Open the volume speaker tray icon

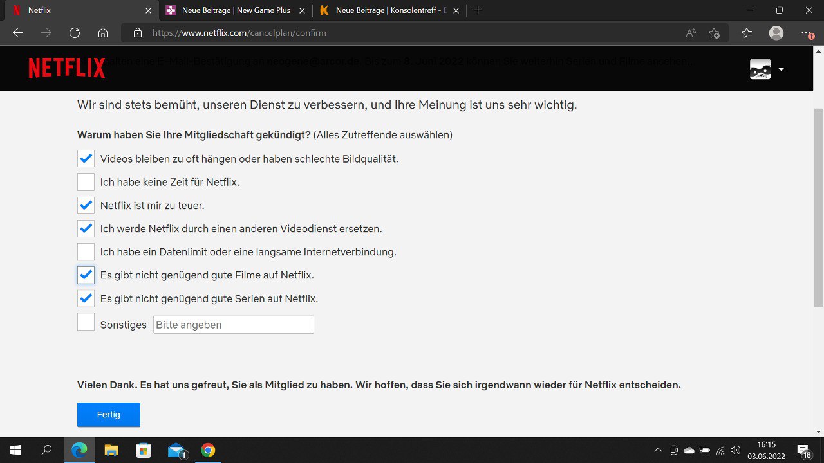pyautogui.click(x=735, y=450)
